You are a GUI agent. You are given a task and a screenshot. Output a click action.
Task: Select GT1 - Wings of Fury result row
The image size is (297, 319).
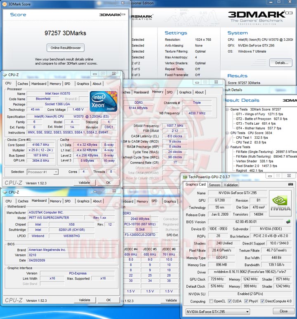[259, 114]
